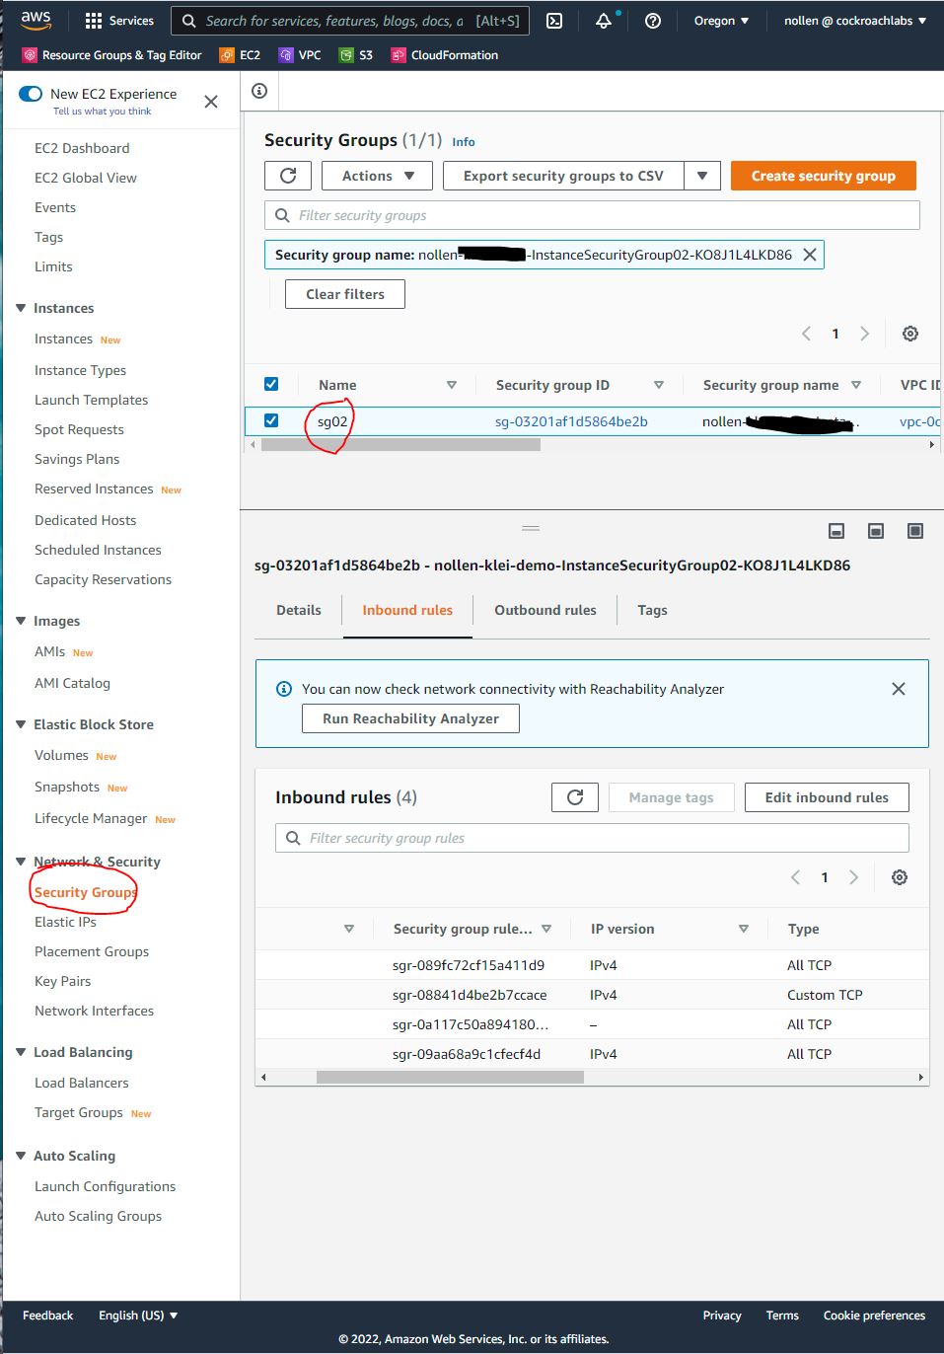Open the notifications bell
This screenshot has width=944, height=1354.
point(604,21)
